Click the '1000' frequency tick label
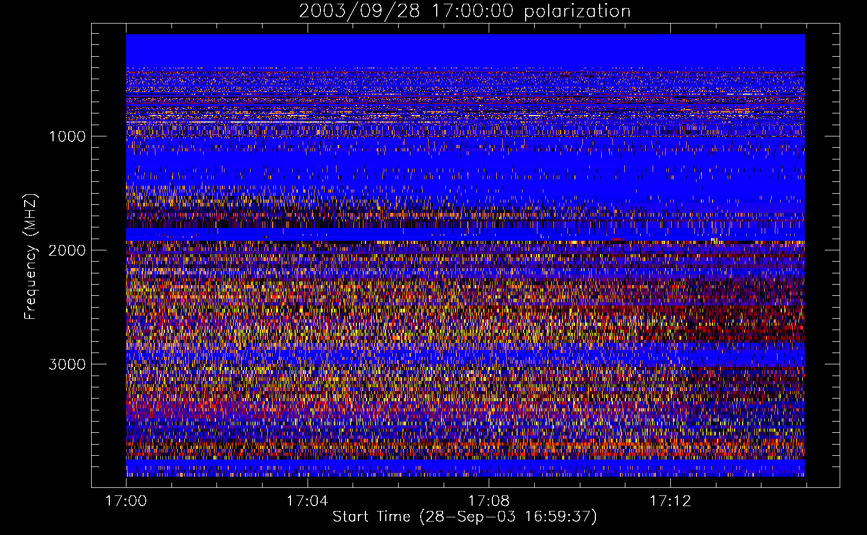Viewport: 867px width, 535px height. (67, 136)
